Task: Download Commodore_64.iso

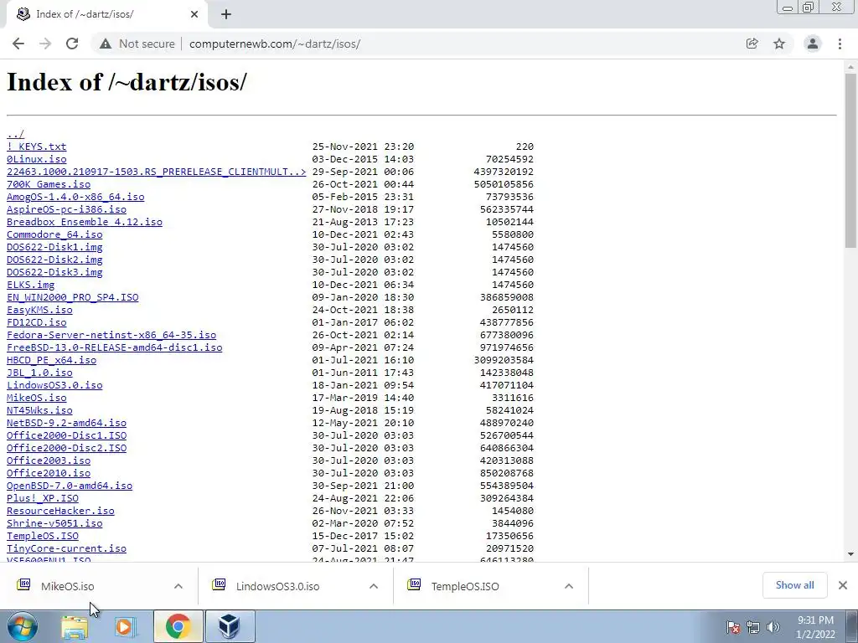Action: [x=54, y=234]
